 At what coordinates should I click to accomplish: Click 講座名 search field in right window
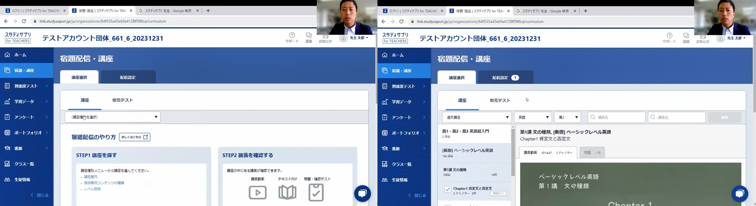pyautogui.click(x=616, y=118)
